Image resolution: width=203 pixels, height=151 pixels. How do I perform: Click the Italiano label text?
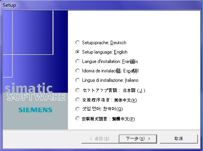click(x=132, y=80)
